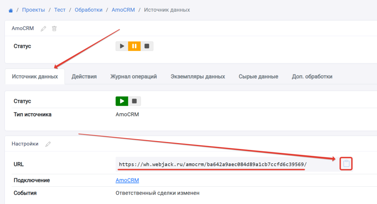Viewport: 377px width, 204px height.
Task: Open Тест breadcrumb link
Action: pyautogui.click(x=60, y=10)
